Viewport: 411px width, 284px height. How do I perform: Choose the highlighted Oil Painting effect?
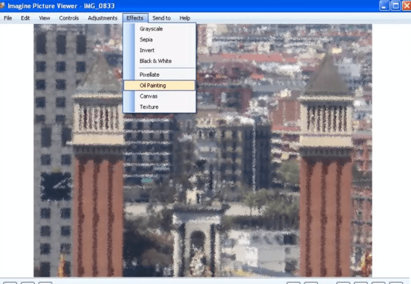[153, 85]
